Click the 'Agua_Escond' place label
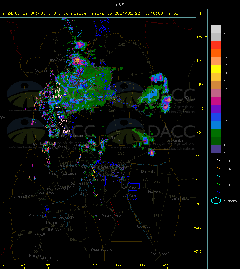The width and height of the screenshot is (240, 269). (x=101, y=250)
